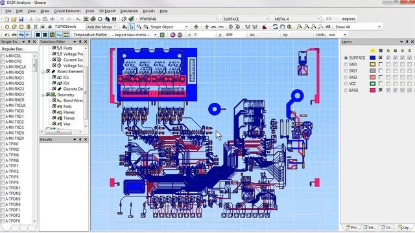The image size is (415, 233).
Task: Select the BASE layer radio button
Action: [346, 91]
